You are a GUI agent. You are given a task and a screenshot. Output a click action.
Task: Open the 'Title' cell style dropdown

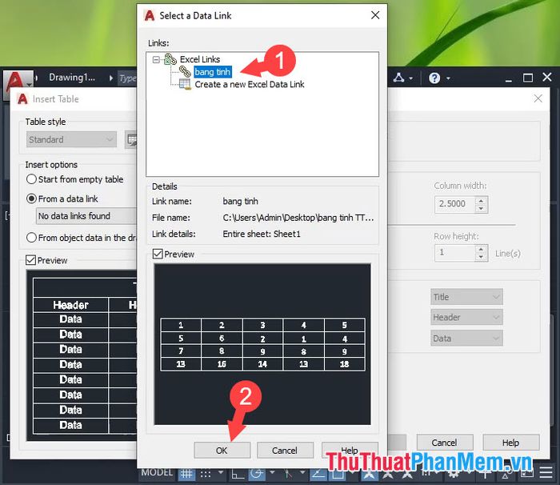click(x=466, y=297)
